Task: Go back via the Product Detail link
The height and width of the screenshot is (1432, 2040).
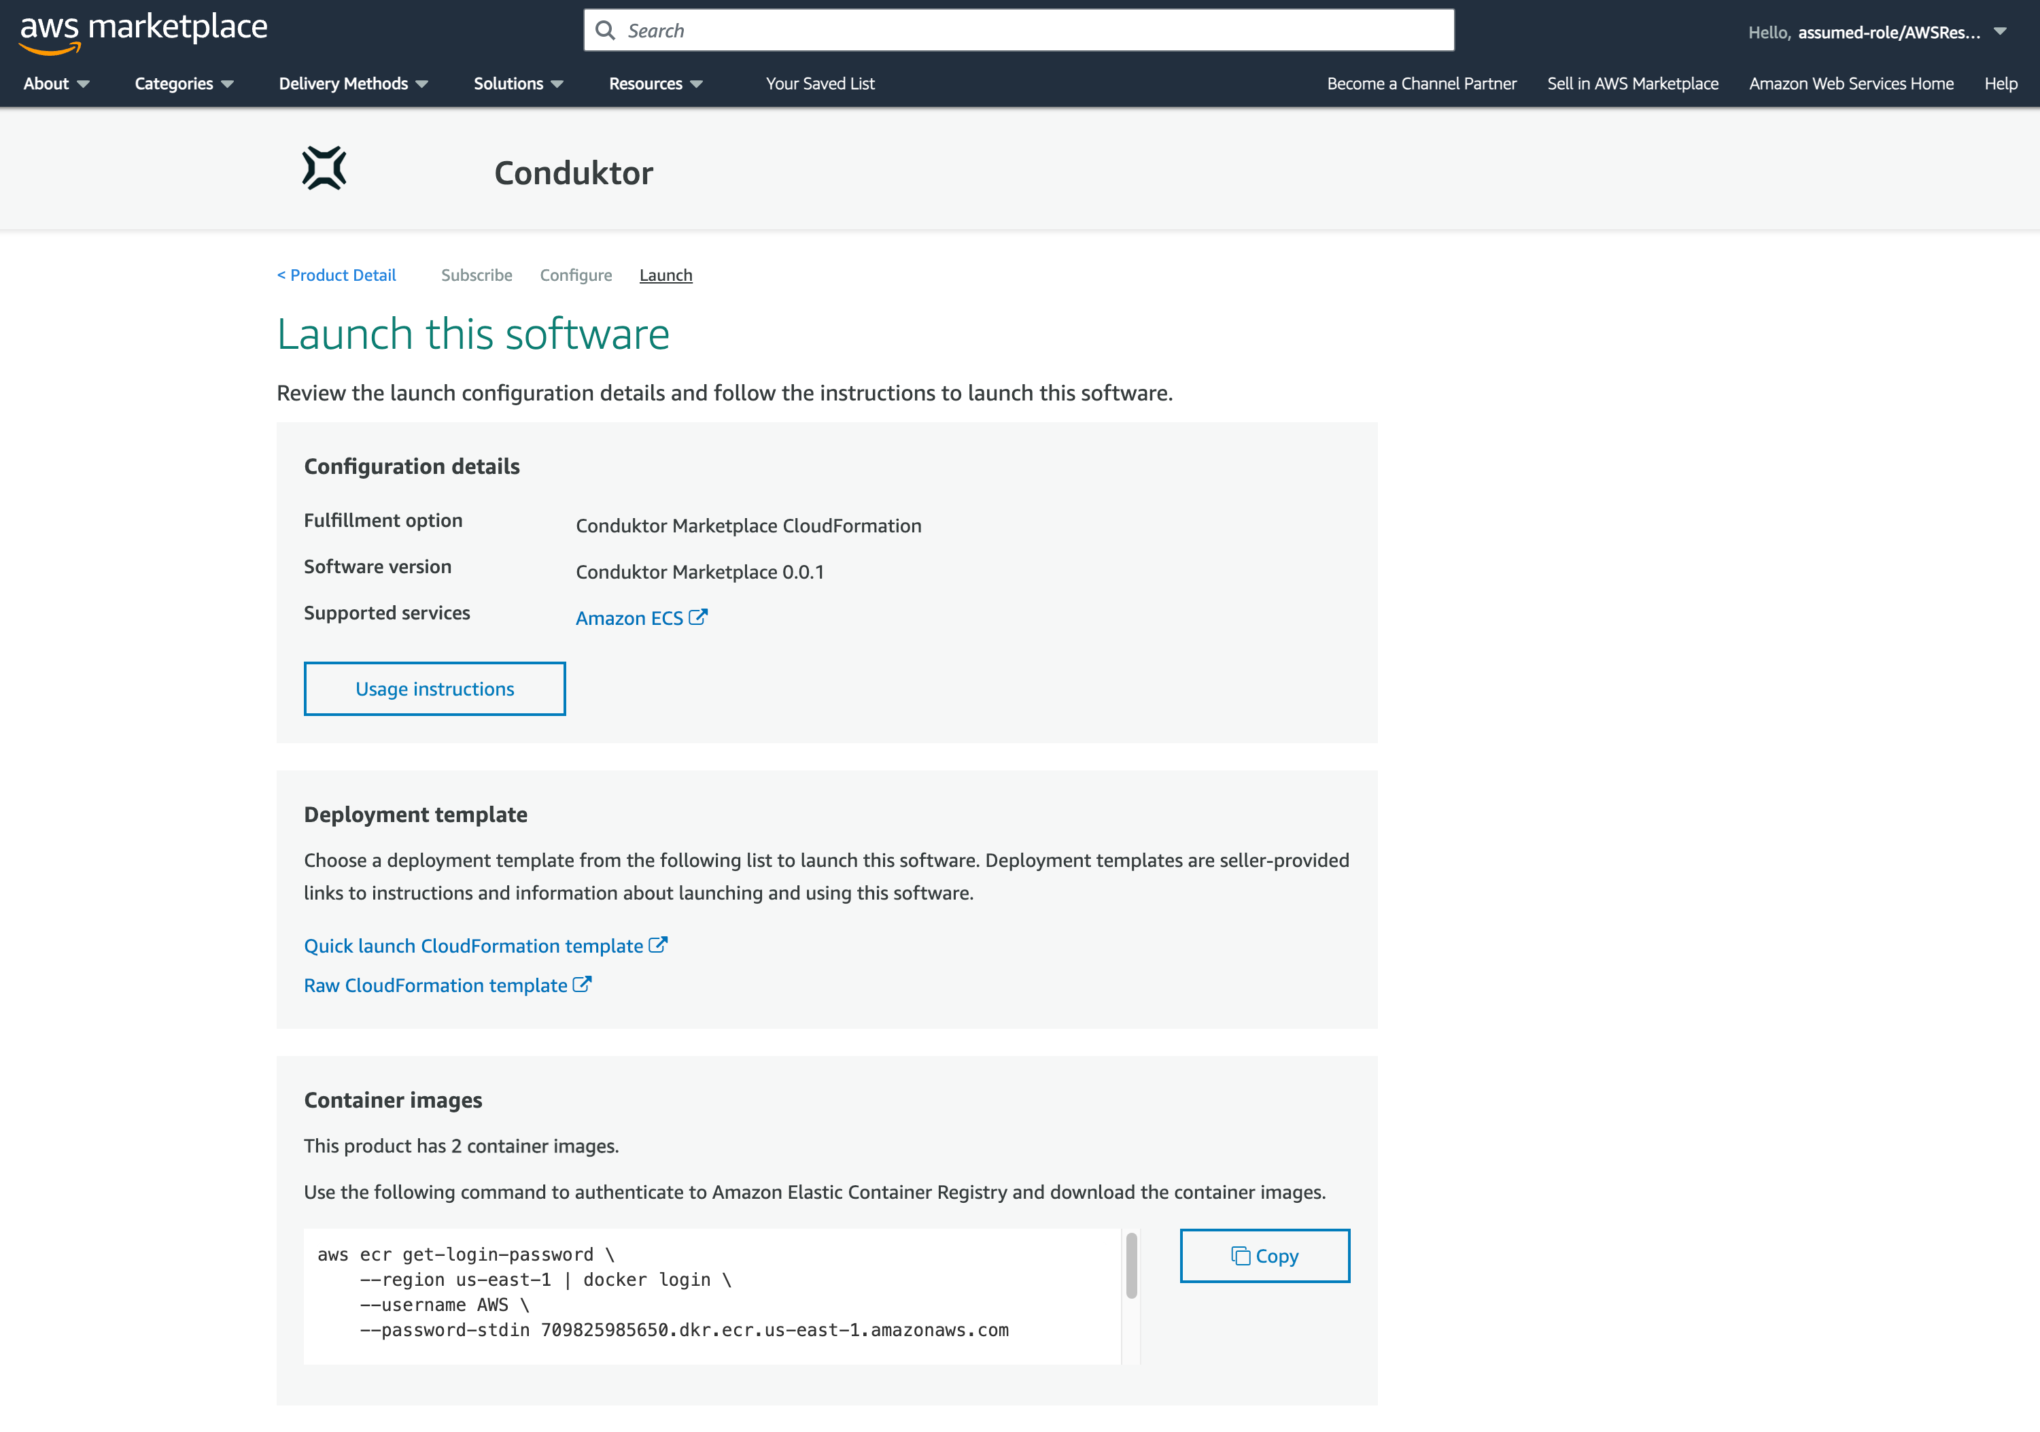Action: 336,275
